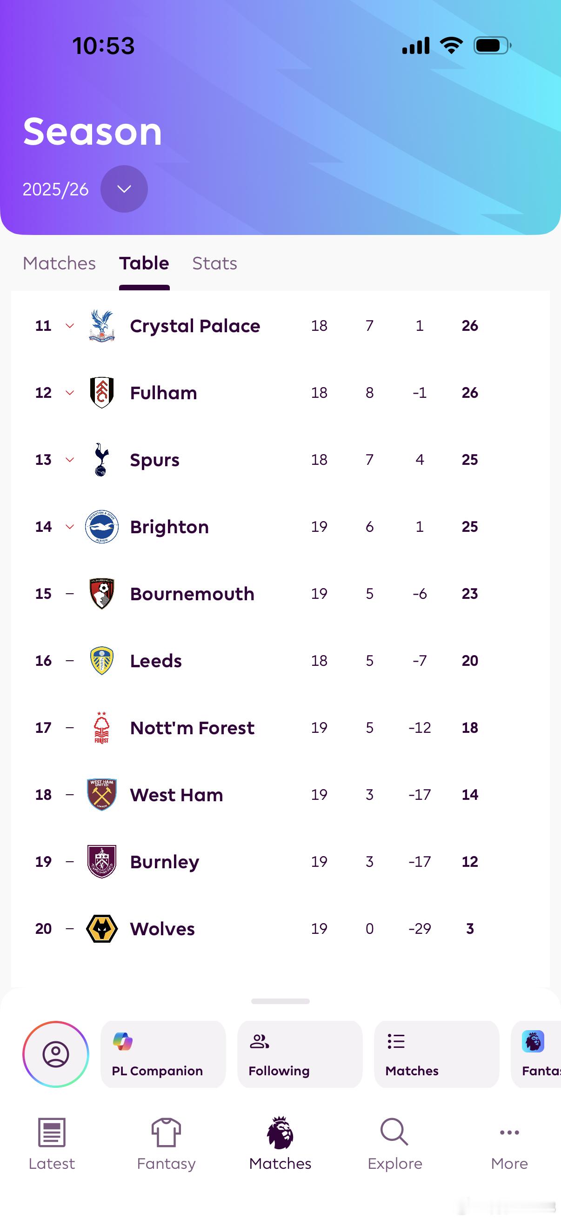Open the season selector dropdown

pos(124,189)
